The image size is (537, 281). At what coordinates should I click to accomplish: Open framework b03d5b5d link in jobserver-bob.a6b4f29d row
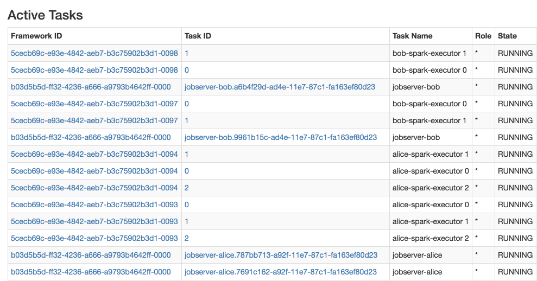tap(91, 87)
